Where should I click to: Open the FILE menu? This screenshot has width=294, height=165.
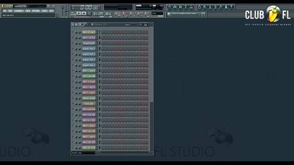(5, 11)
